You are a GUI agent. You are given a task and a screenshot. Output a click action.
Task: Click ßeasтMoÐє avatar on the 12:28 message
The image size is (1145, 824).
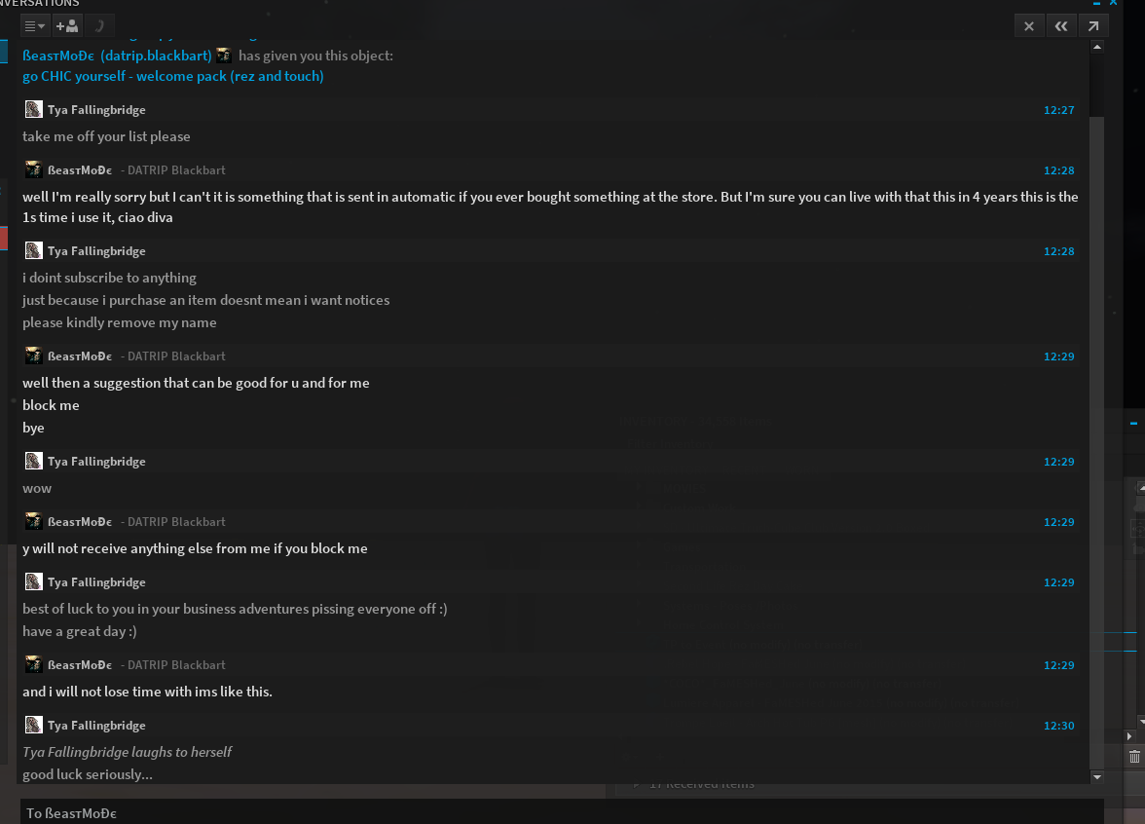click(x=33, y=169)
